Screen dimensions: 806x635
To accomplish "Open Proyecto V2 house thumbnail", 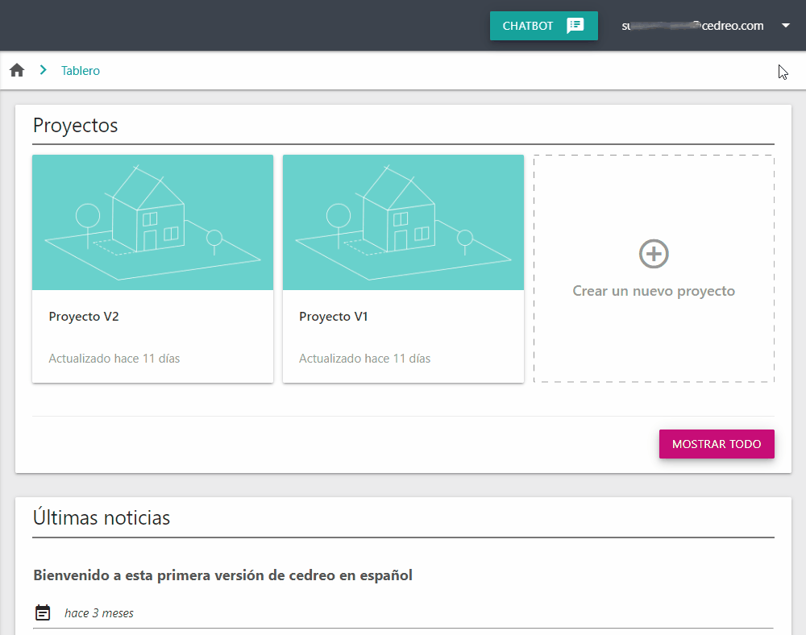I will point(152,222).
